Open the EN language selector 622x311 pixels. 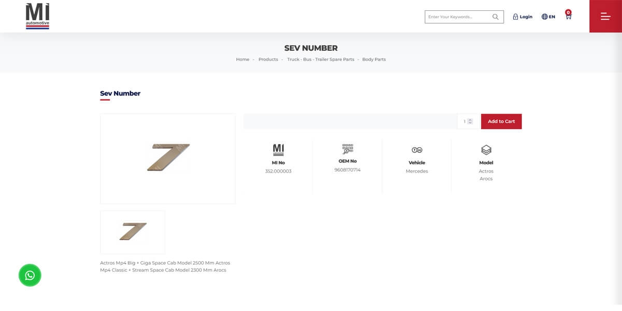point(548,17)
